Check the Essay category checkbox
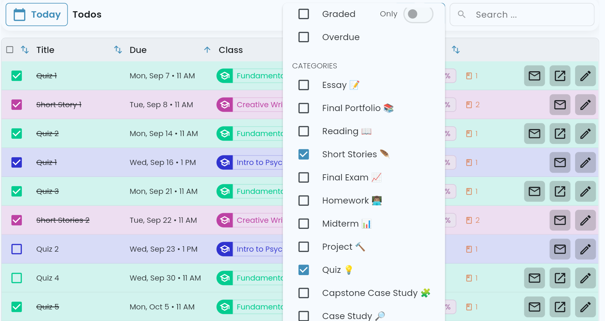Image resolution: width=605 pixels, height=321 pixels. tap(303, 85)
